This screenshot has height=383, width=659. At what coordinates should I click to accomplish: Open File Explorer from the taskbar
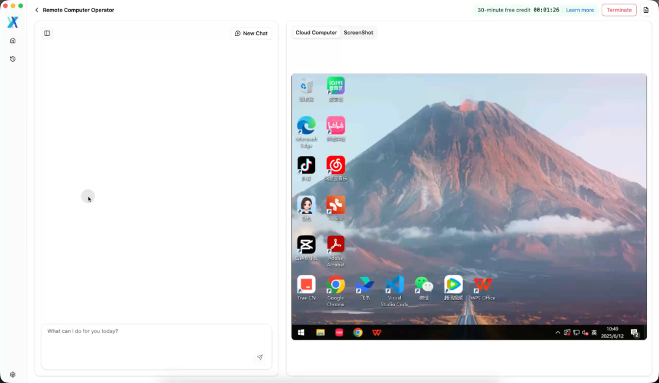[x=320, y=332]
